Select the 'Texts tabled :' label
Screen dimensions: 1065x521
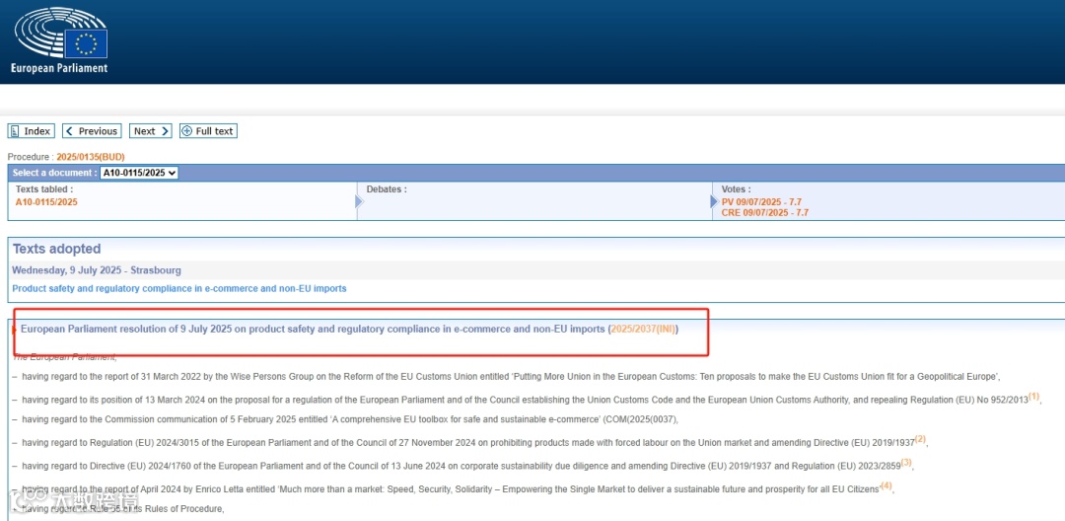44,189
